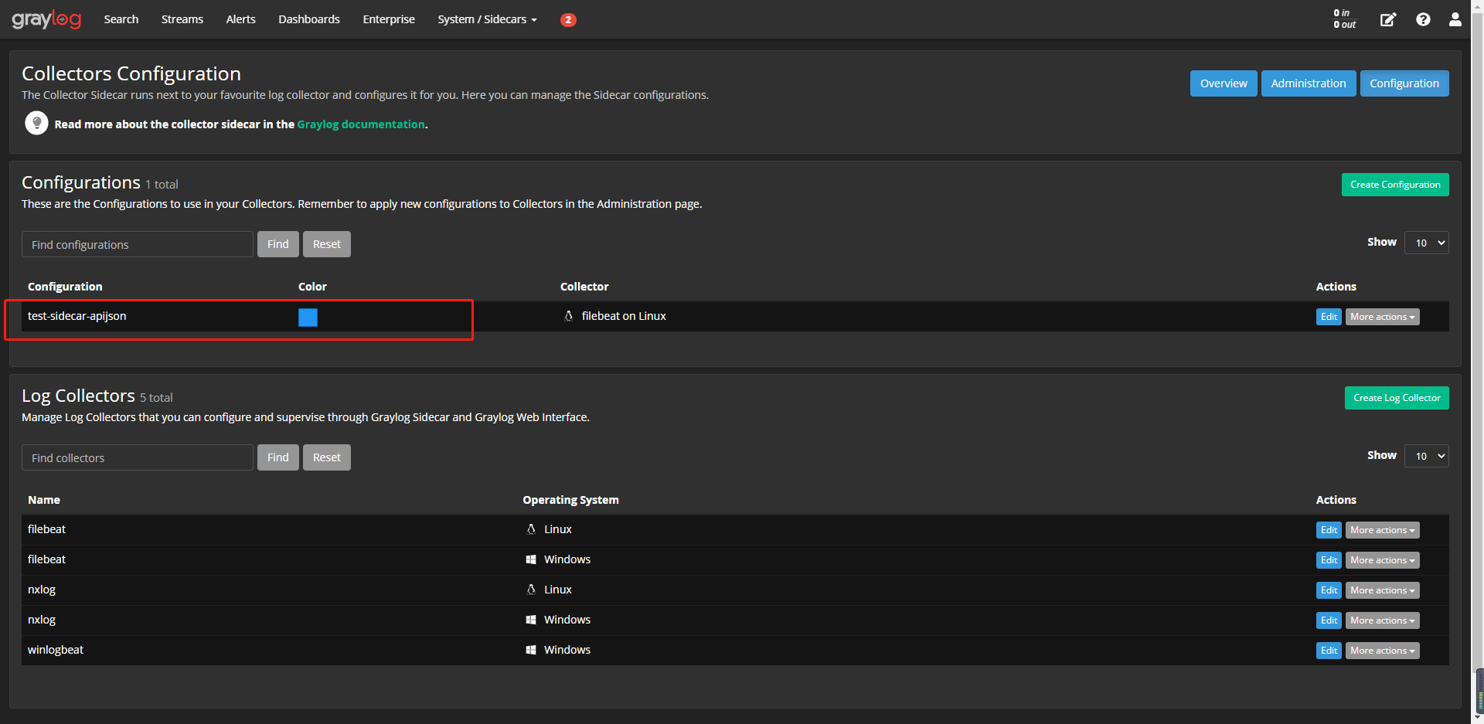The width and height of the screenshot is (1484, 724).
Task: Open More actions for test-sidecar-apijson
Action: pos(1381,316)
